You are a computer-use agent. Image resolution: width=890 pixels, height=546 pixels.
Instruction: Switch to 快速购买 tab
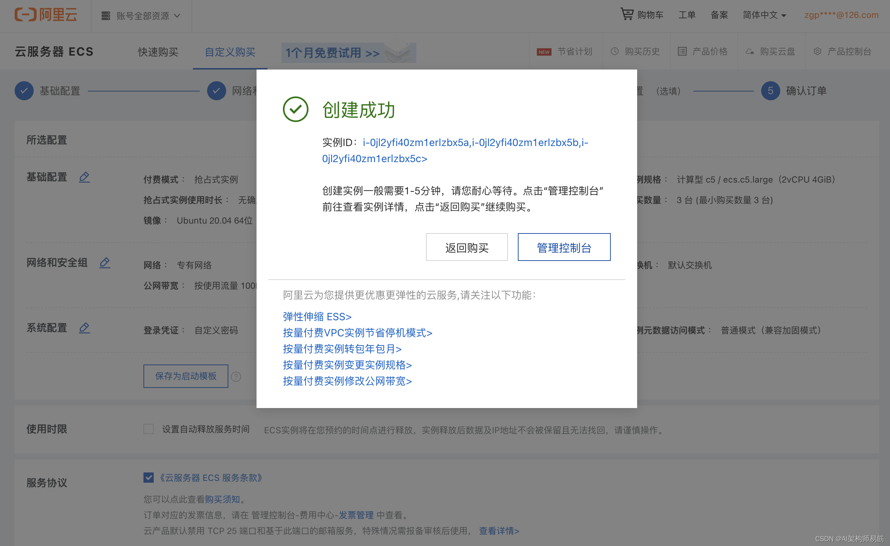pyautogui.click(x=158, y=52)
